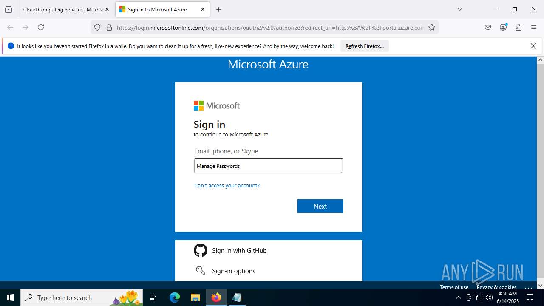The image size is (544, 306).
Task: Open the notepad-like app on taskbar
Action: click(x=237, y=297)
